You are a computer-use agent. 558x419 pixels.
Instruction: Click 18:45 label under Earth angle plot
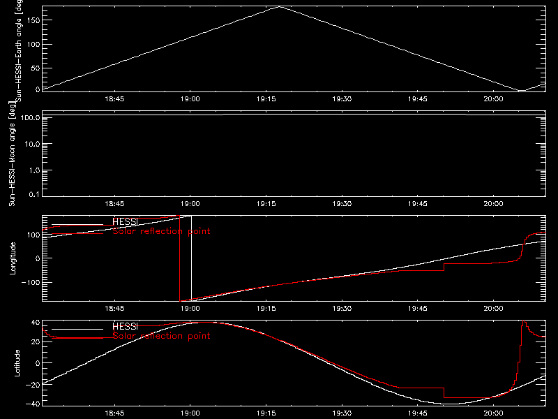click(x=114, y=98)
